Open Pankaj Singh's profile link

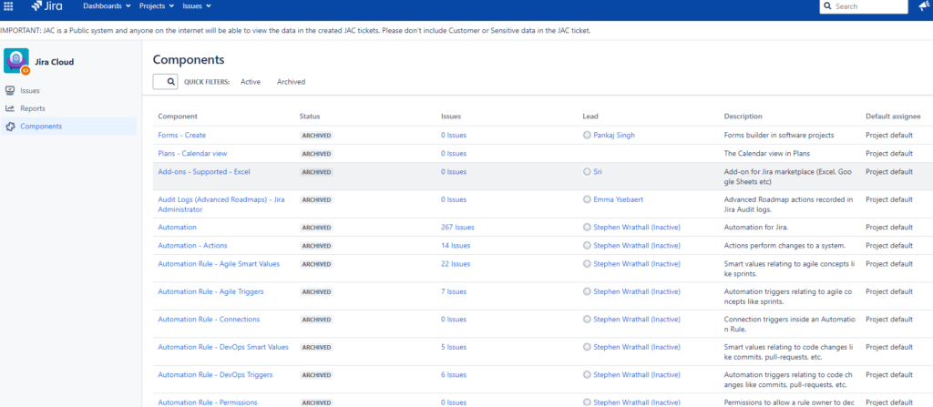pyautogui.click(x=614, y=135)
